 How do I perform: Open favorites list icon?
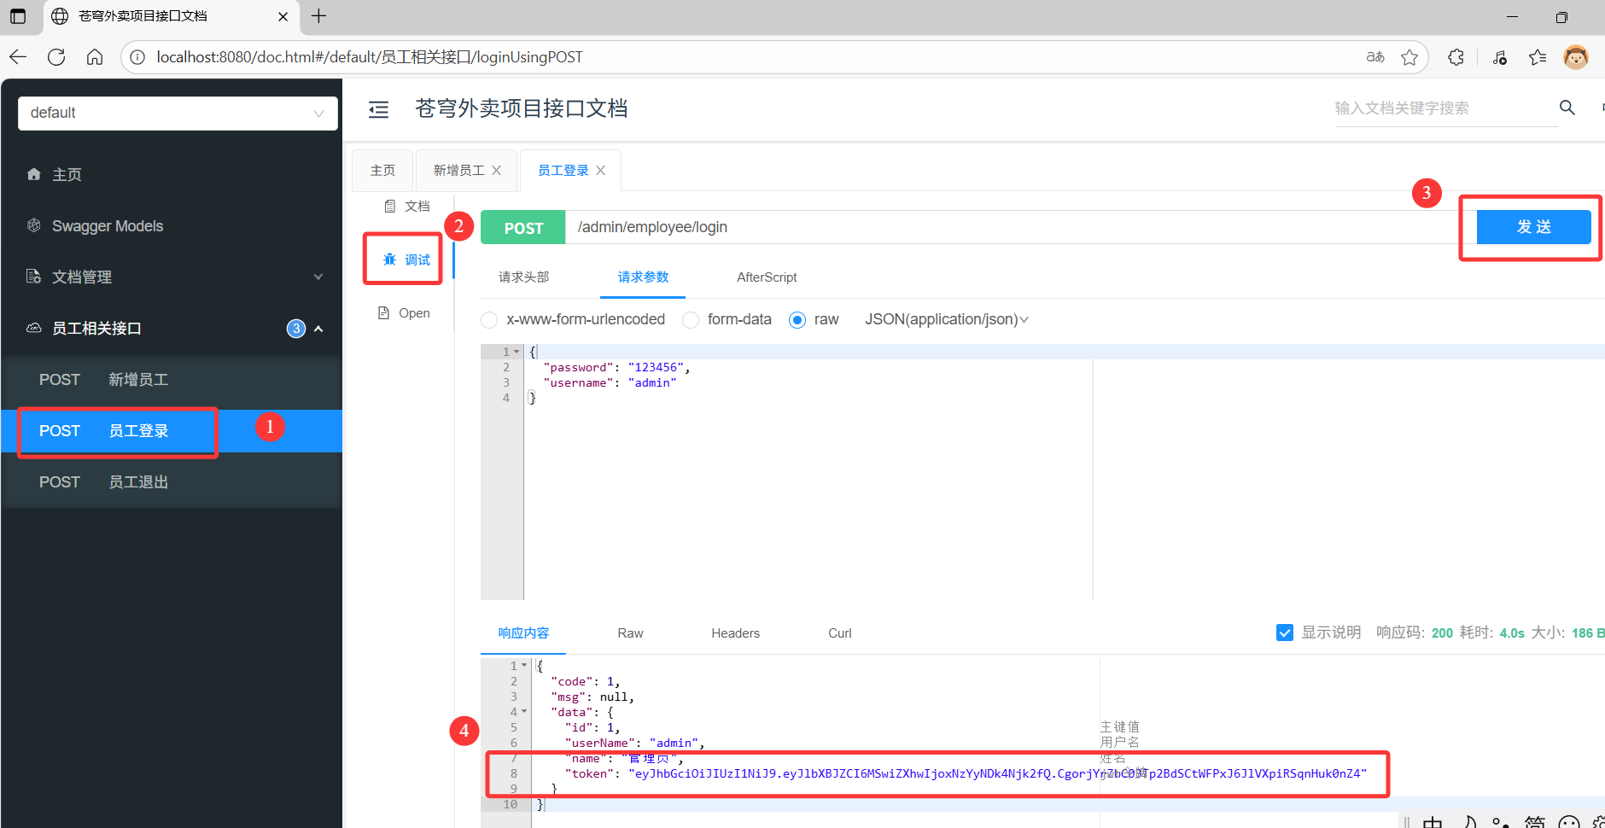pos(1538,57)
